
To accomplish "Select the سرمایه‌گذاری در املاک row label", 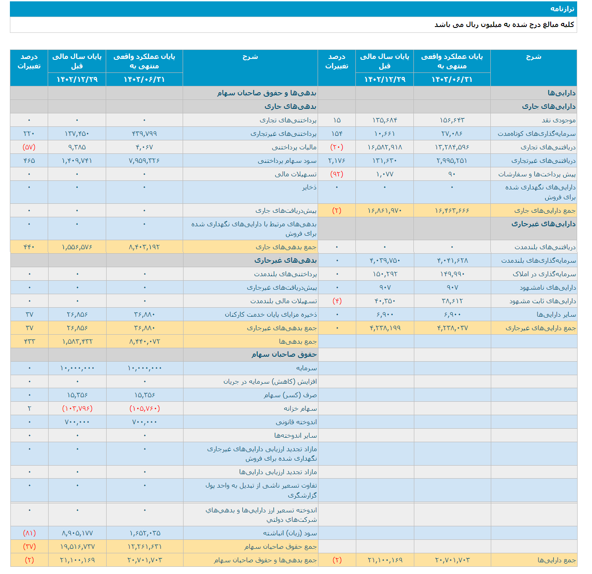I will 544,274.
